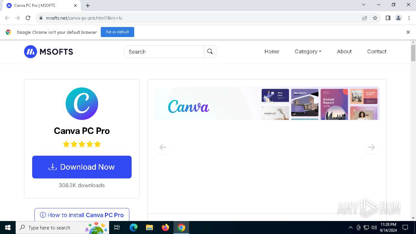Viewport: 416px width, 234px height.
Task: Click the MSOFTS logo
Action: [48, 52]
